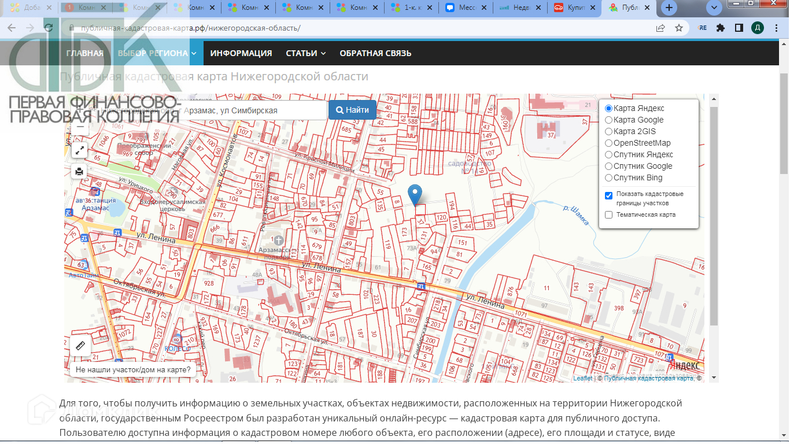Open Chrome three-dot menu
The height and width of the screenshot is (444, 790).
776,28
